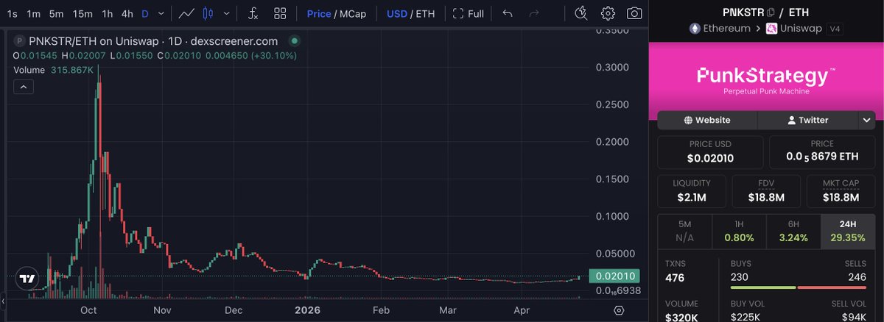Expand more social links dropdown
This screenshot has height=322, width=884.
coord(866,120)
